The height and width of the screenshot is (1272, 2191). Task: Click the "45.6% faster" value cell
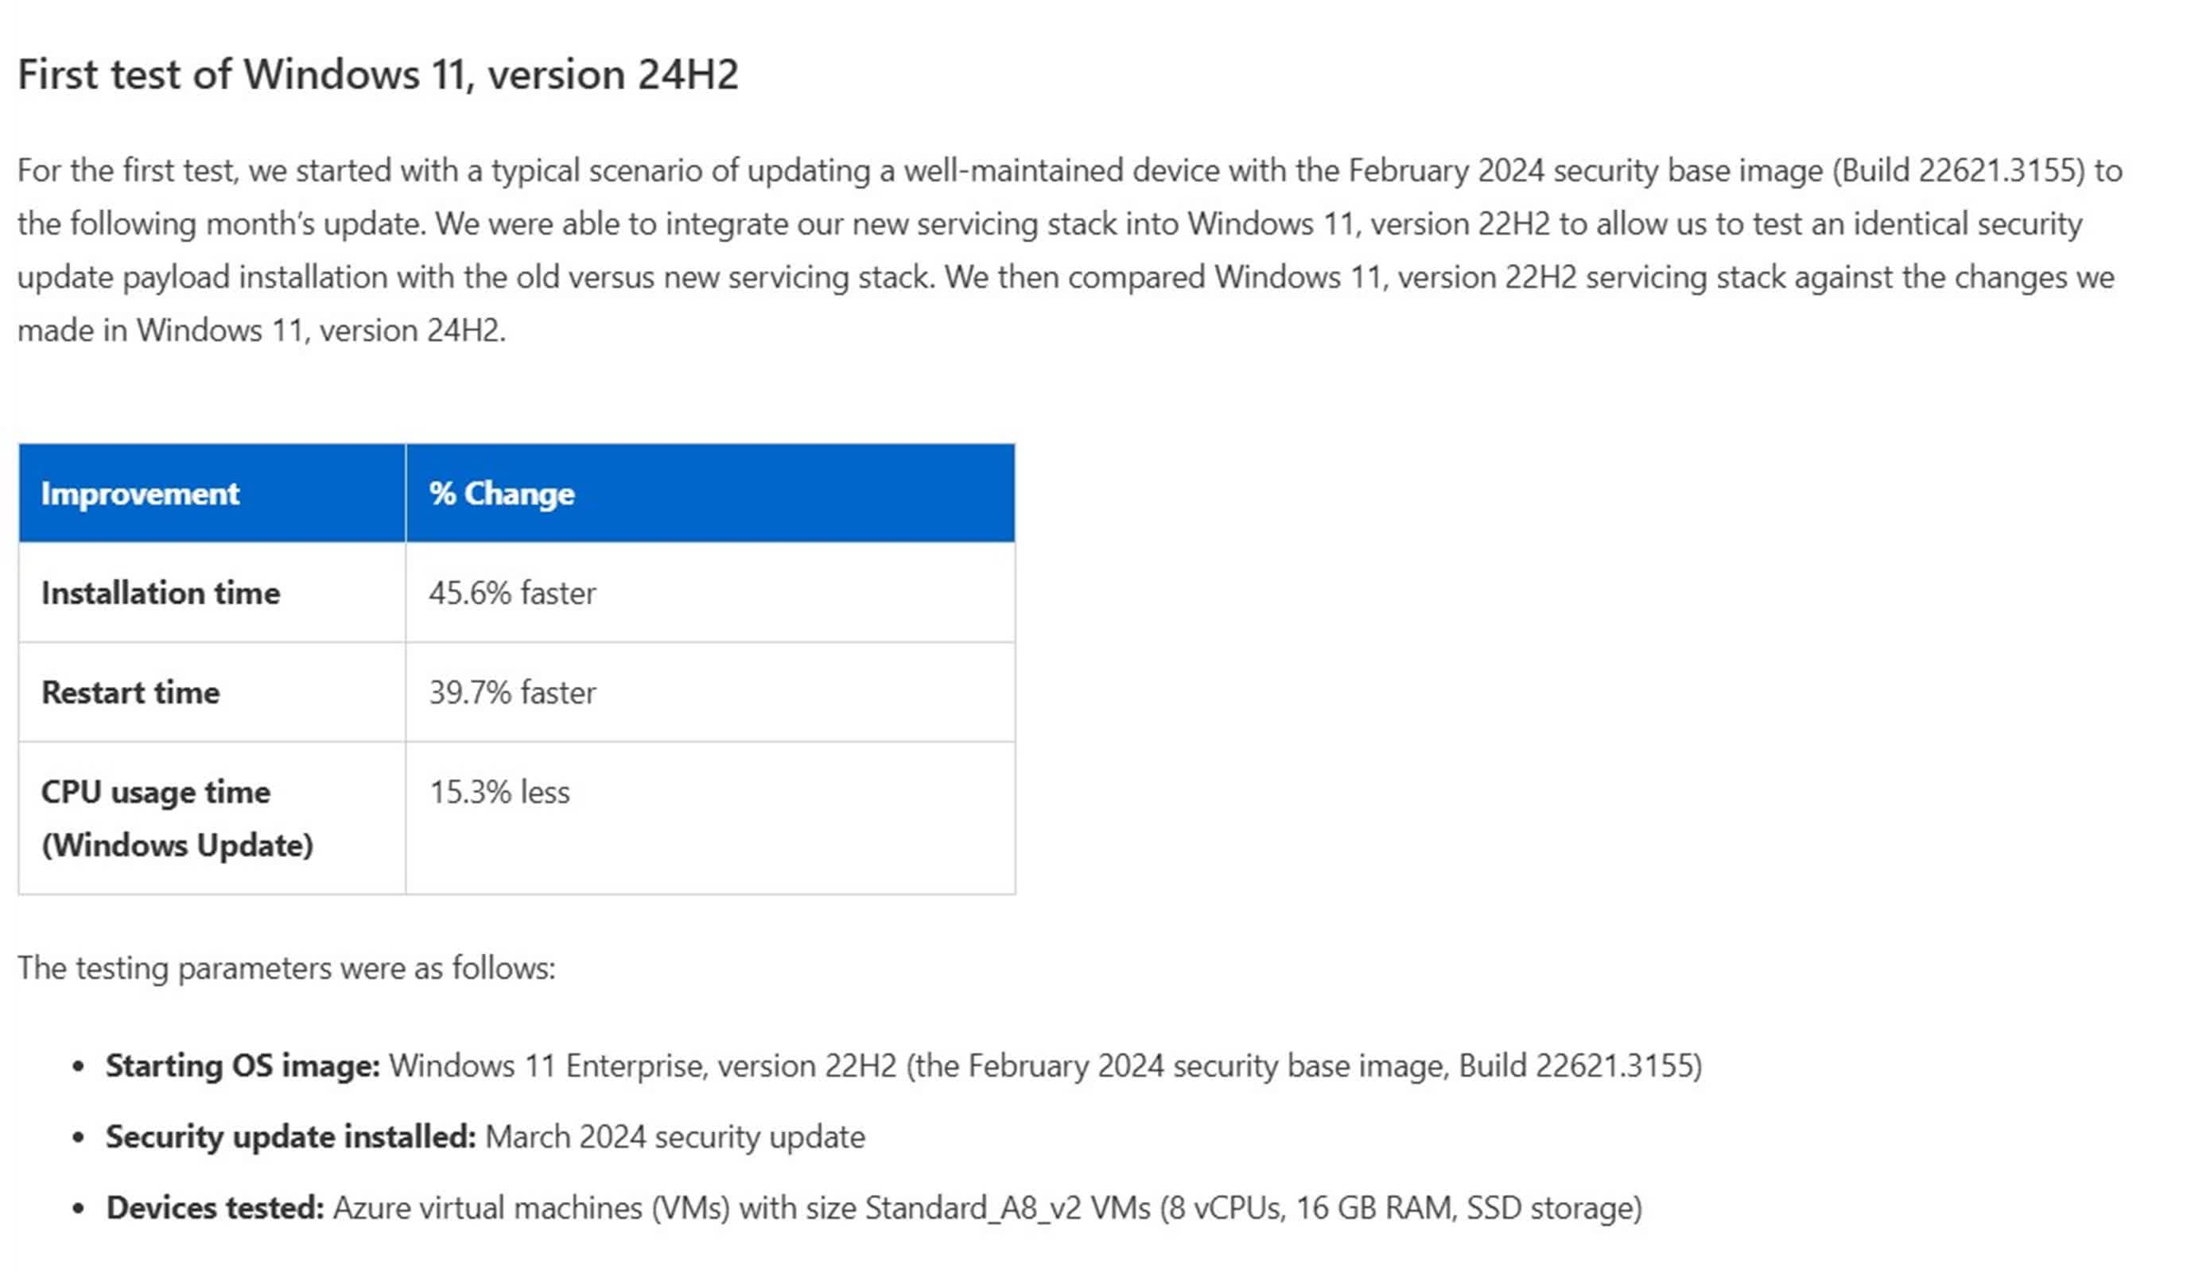tap(512, 592)
